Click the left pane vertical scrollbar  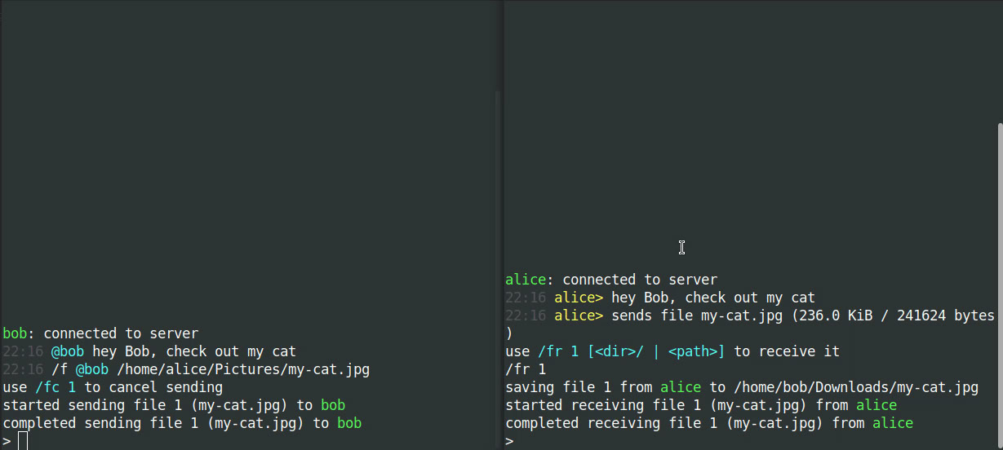click(499, 269)
